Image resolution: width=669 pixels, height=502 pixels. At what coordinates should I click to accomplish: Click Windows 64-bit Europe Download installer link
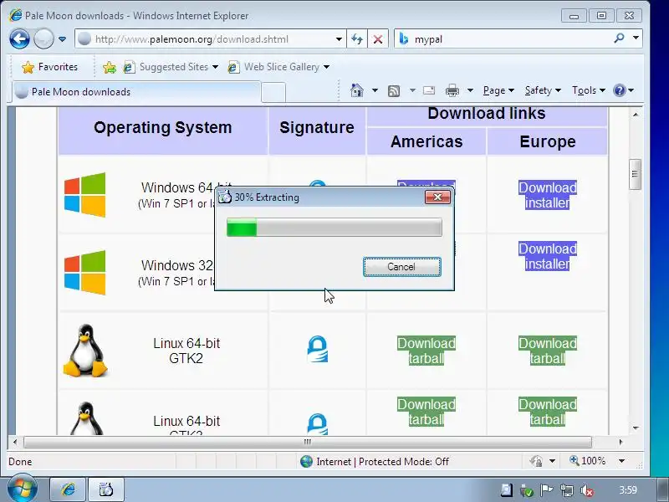(548, 195)
